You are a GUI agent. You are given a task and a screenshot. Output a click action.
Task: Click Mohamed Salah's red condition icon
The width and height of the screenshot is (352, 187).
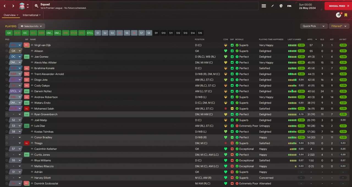tap(226, 109)
